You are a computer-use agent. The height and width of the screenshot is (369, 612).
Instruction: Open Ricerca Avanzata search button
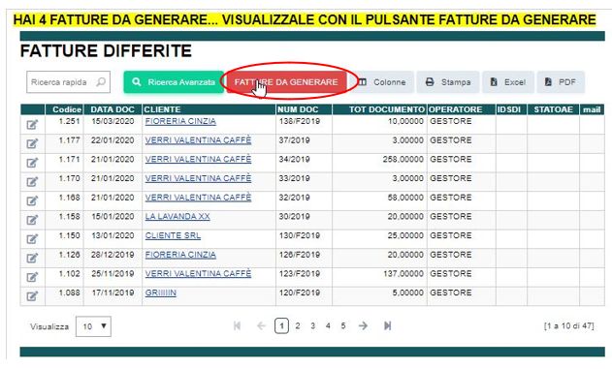174,82
